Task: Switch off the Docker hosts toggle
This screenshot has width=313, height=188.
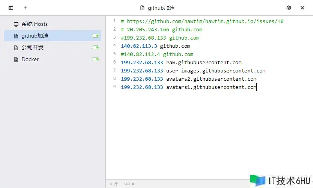Action: tap(95, 60)
